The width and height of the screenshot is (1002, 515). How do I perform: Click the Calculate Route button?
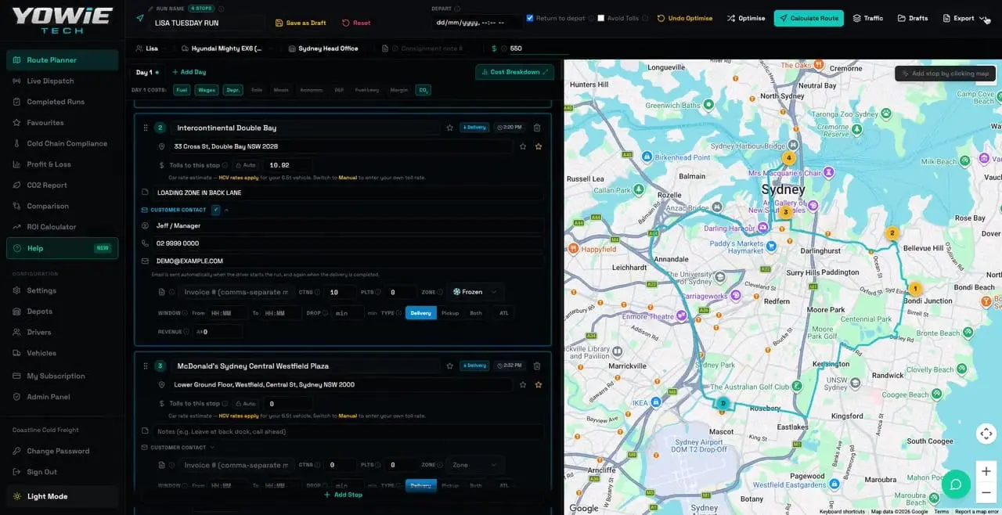(809, 18)
